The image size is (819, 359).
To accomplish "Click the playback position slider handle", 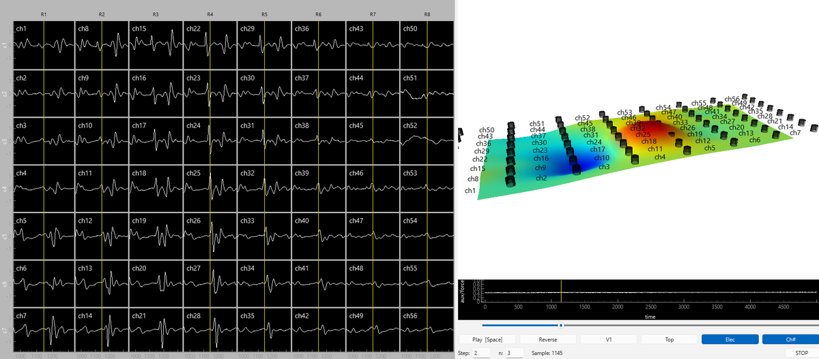I will tap(561, 325).
